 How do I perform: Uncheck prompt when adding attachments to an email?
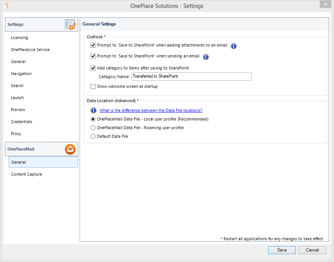[93, 45]
